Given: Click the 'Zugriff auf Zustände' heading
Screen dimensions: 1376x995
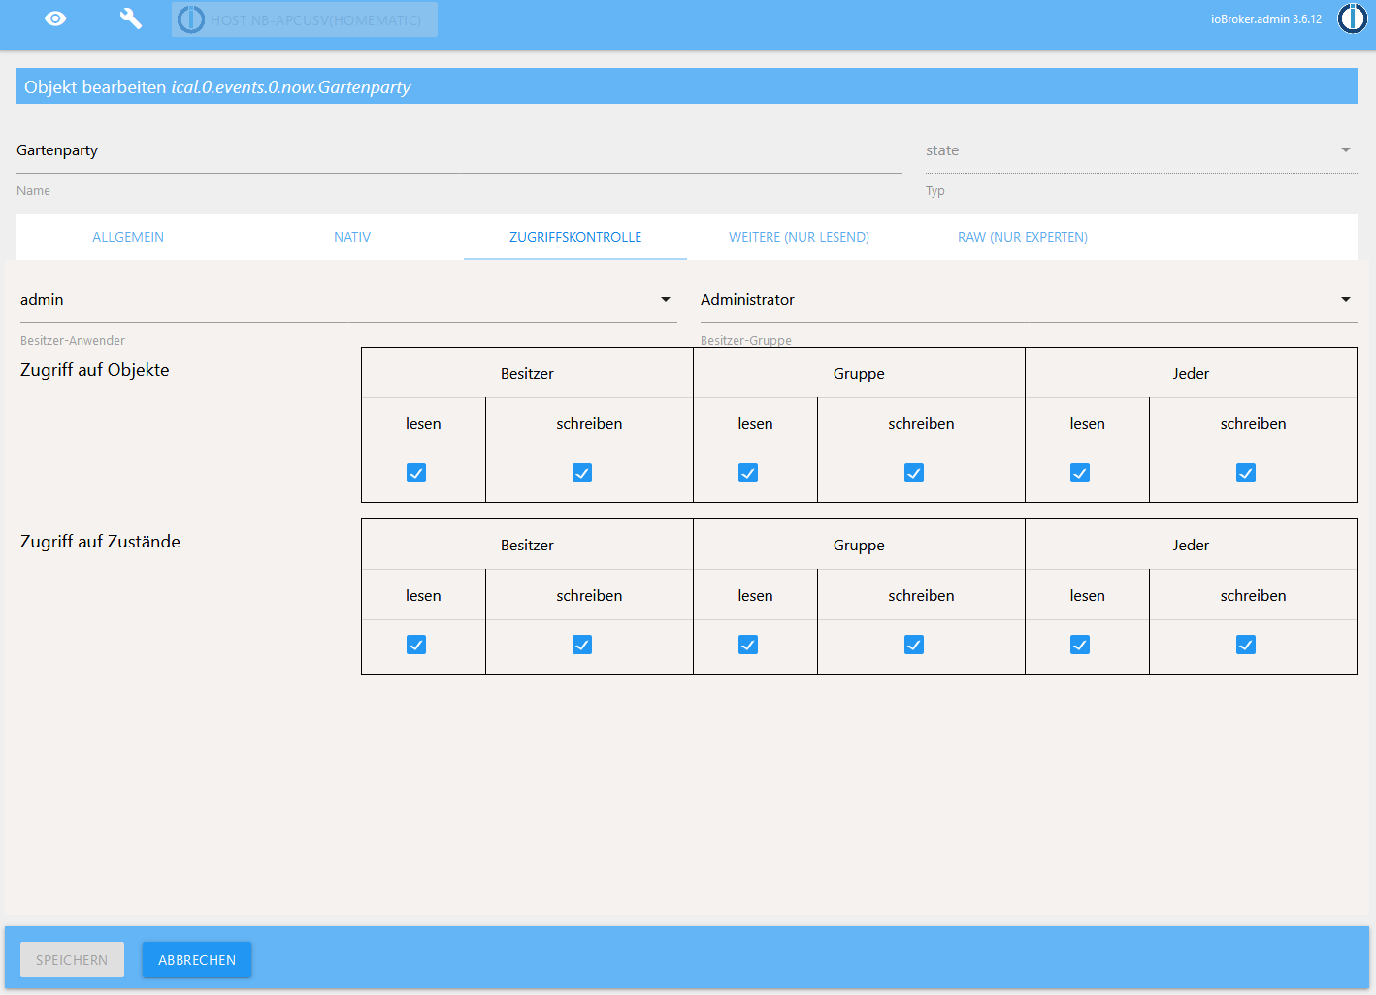Looking at the screenshot, I should click(x=100, y=542).
